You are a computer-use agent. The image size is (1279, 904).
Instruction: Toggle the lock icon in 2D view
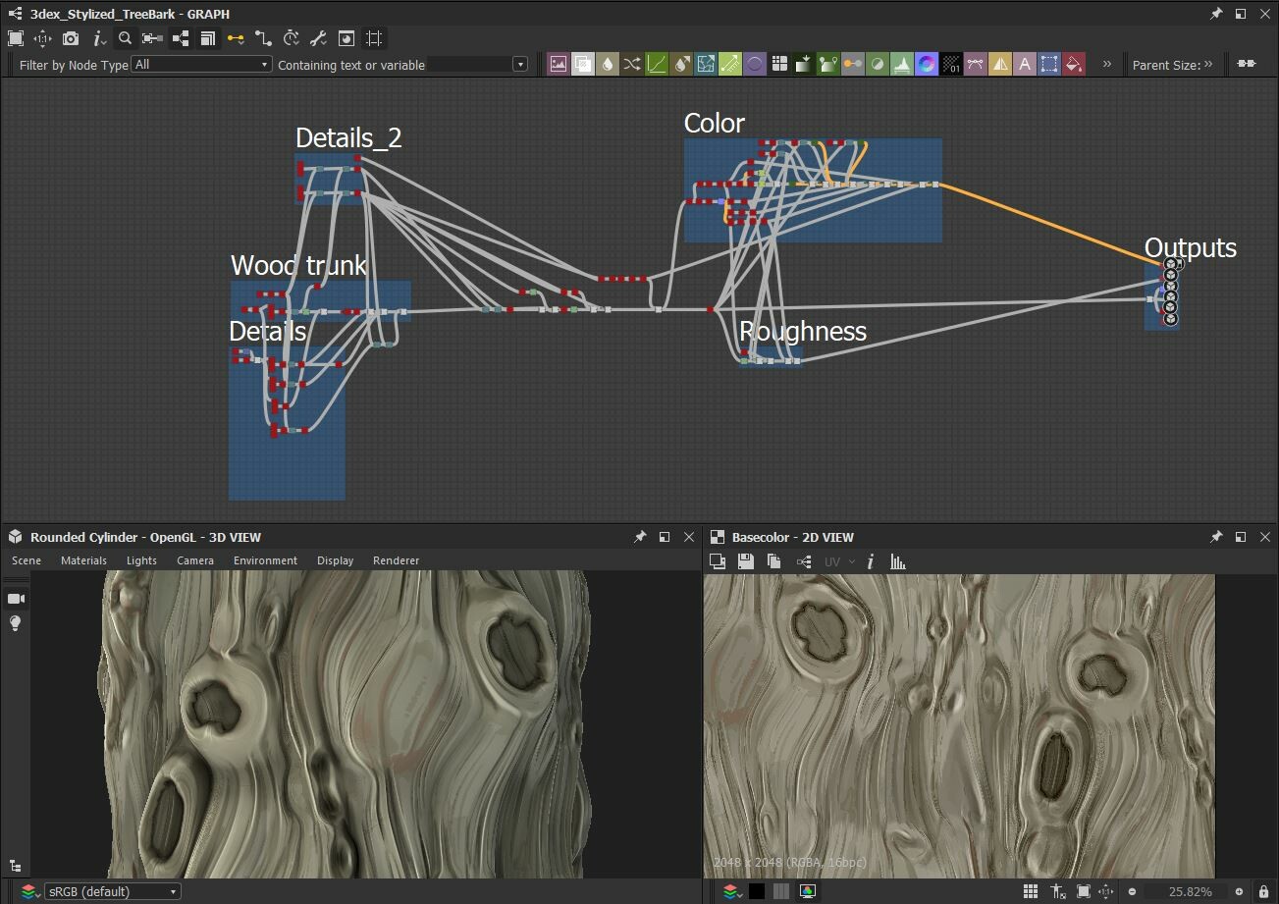1263,890
